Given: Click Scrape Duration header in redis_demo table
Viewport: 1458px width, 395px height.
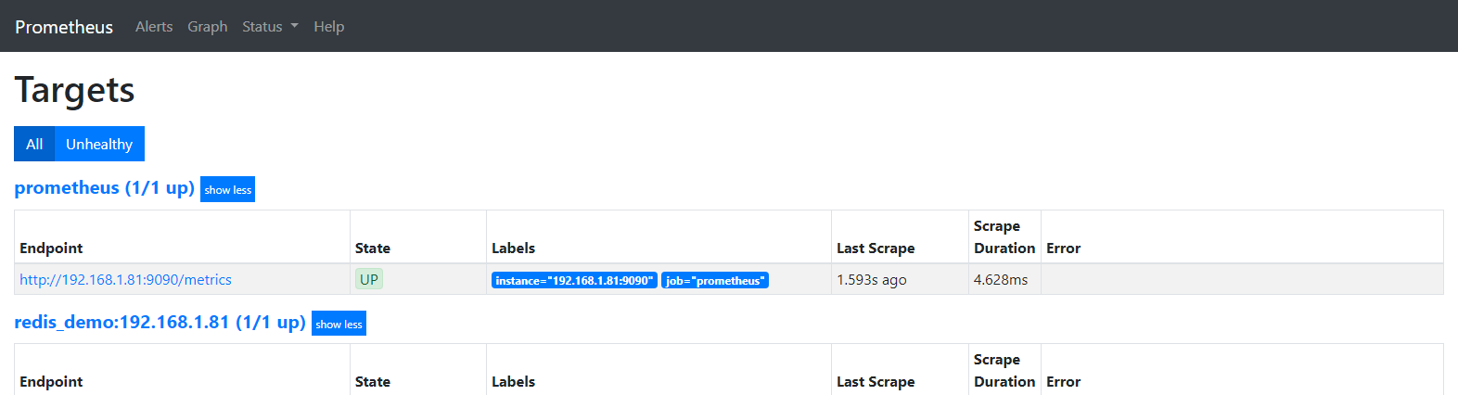Looking at the screenshot, I should click(x=1004, y=370).
